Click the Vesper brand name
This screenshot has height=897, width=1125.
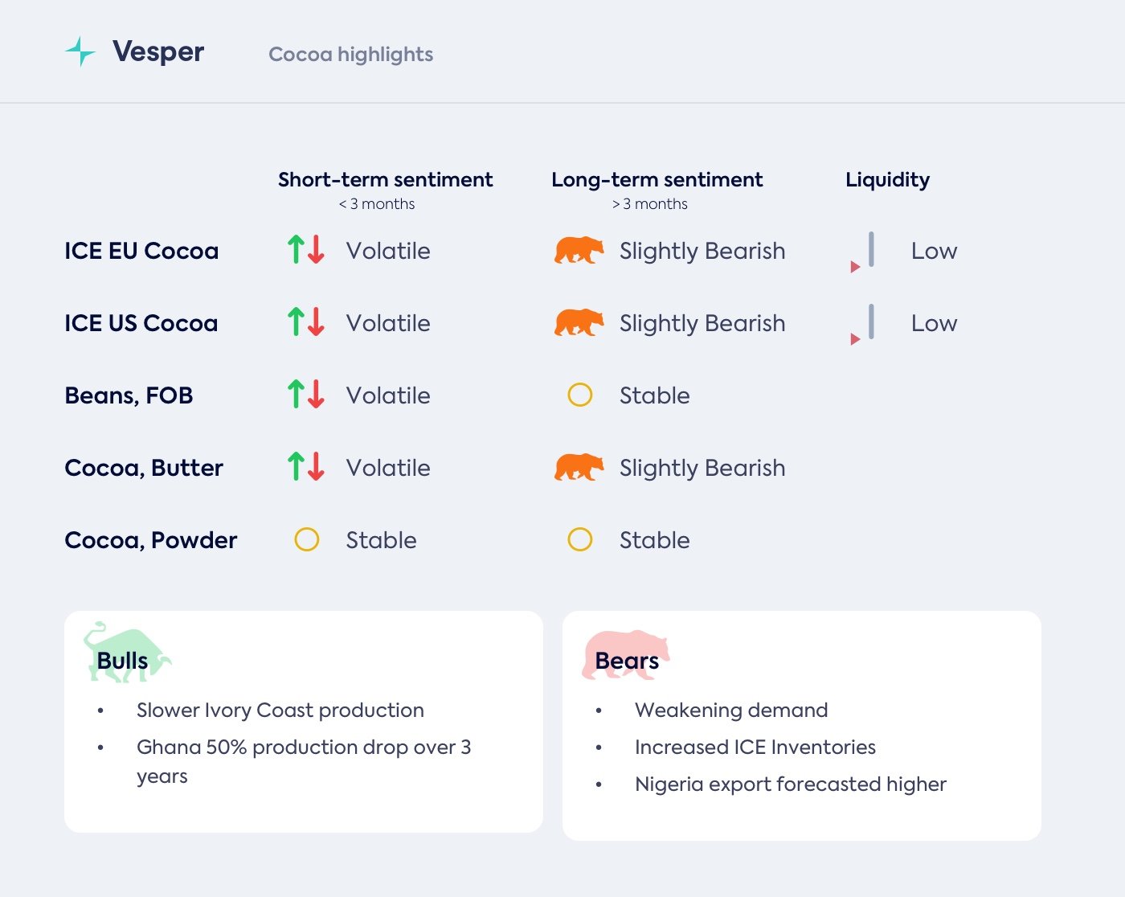coord(158,51)
